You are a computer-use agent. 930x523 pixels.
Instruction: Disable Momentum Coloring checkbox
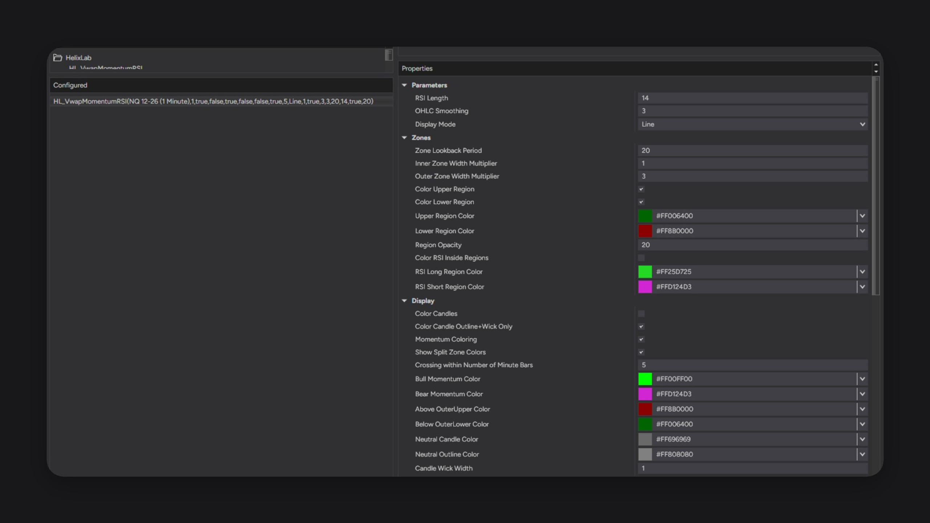coord(641,339)
